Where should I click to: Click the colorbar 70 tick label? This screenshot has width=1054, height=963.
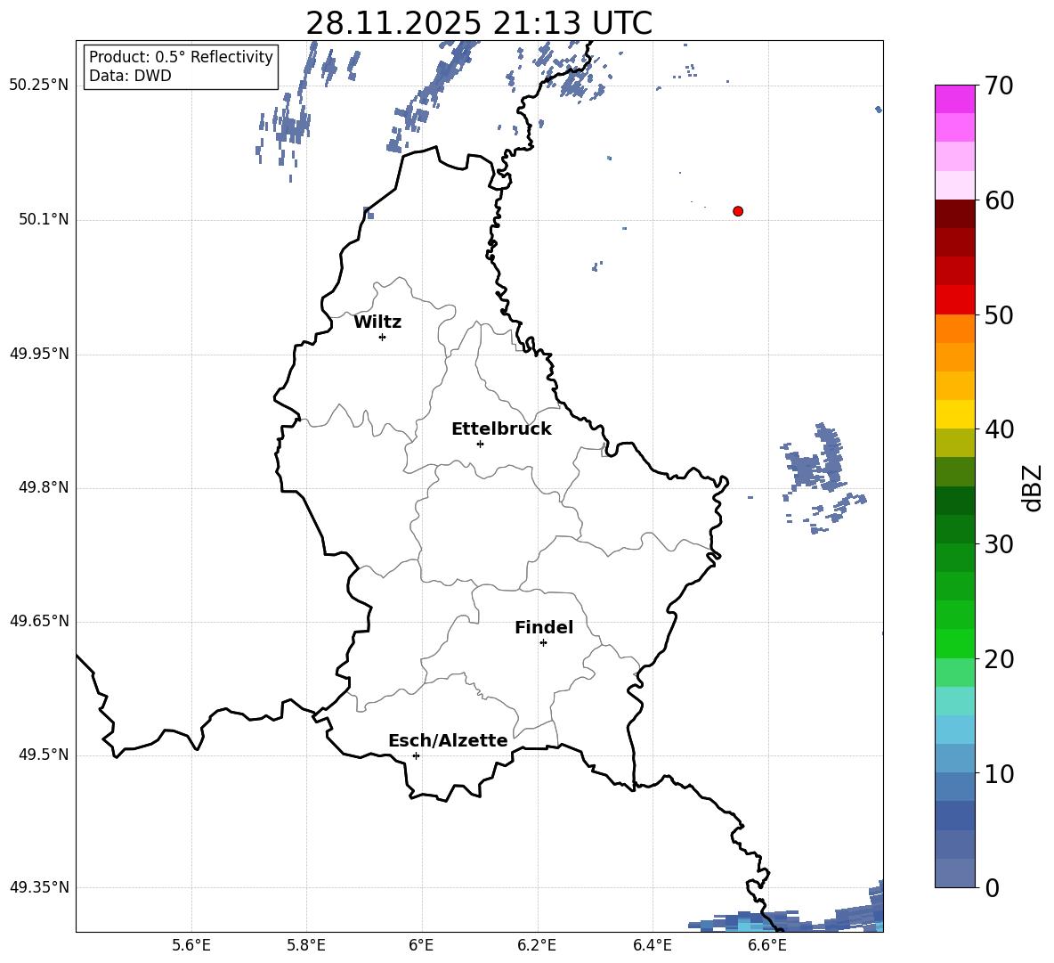click(x=1000, y=86)
